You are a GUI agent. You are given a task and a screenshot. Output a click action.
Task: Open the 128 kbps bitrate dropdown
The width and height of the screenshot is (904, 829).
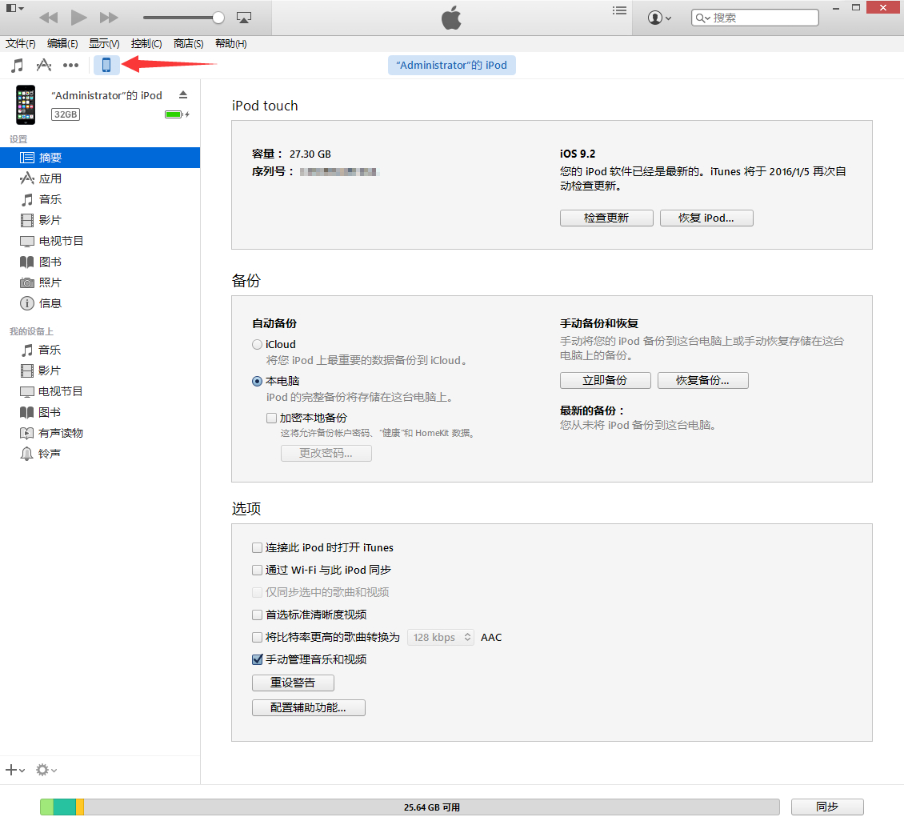(441, 637)
